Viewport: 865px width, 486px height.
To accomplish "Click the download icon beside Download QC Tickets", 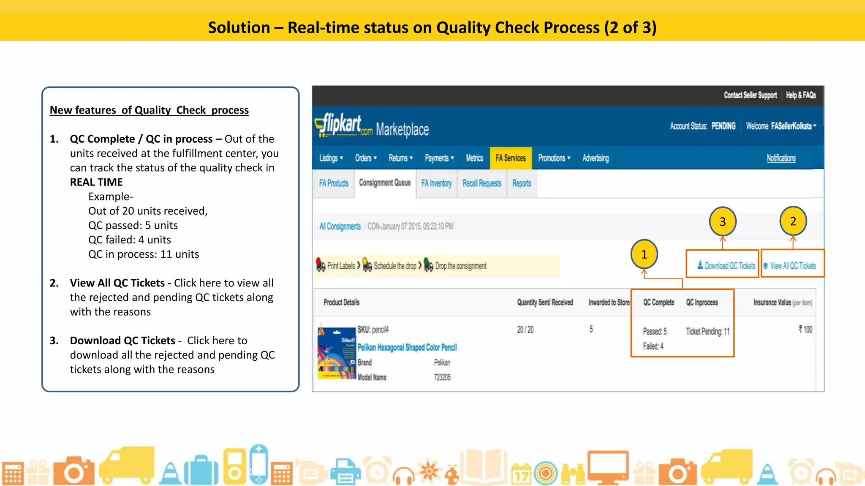I will [x=700, y=265].
